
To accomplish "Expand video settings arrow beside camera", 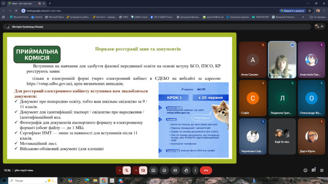I will coord(136,171).
